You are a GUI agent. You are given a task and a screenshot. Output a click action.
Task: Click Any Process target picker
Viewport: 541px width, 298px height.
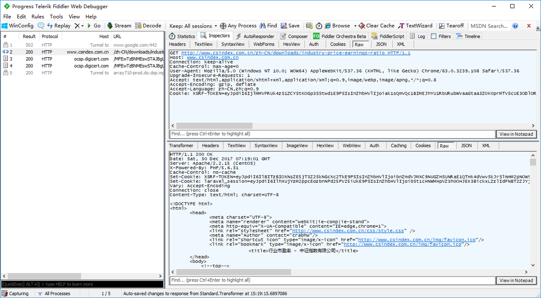click(x=238, y=26)
